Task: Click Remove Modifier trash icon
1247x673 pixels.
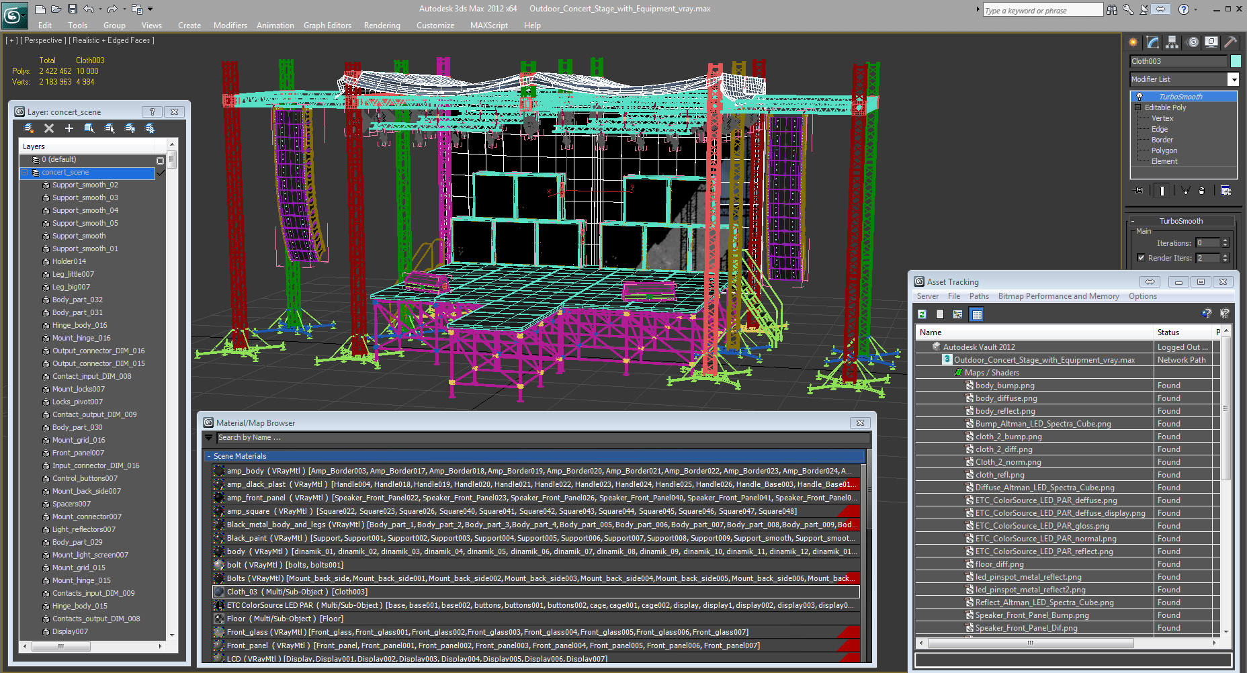Action: [1202, 191]
